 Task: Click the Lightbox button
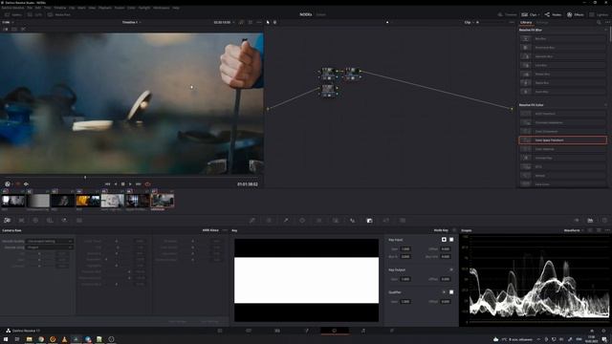point(600,15)
